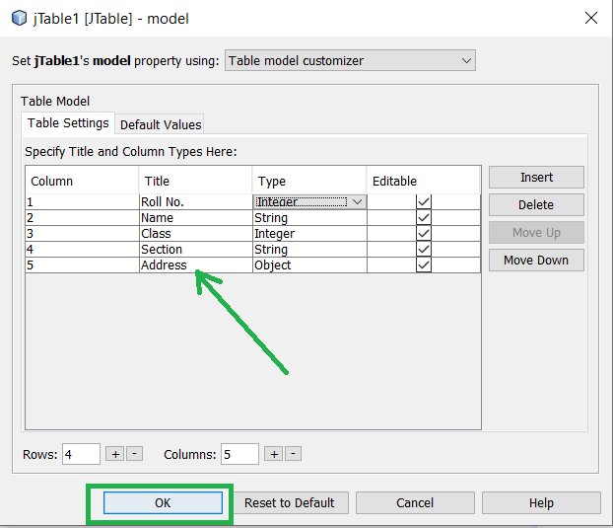Click the Columns input field

(x=239, y=454)
